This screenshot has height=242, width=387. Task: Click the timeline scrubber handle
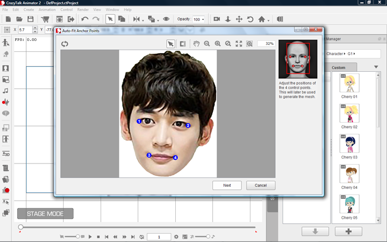tap(20, 227)
